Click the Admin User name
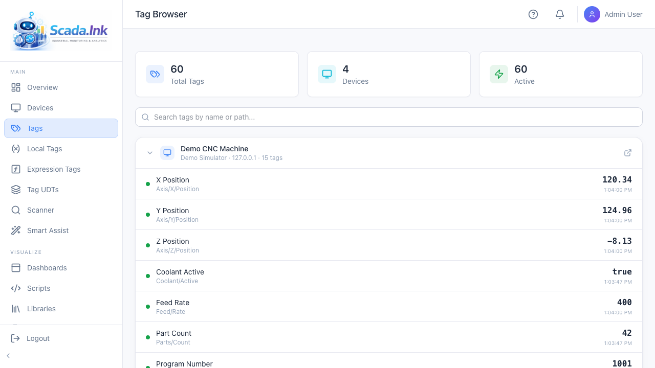This screenshot has height=368, width=655. click(623, 14)
